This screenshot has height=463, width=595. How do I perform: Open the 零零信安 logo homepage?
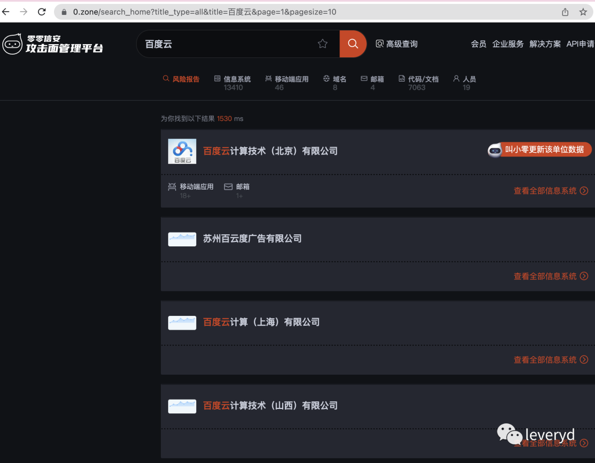pos(53,44)
